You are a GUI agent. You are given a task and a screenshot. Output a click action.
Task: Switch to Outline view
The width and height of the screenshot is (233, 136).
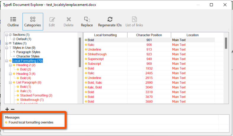[13, 22]
